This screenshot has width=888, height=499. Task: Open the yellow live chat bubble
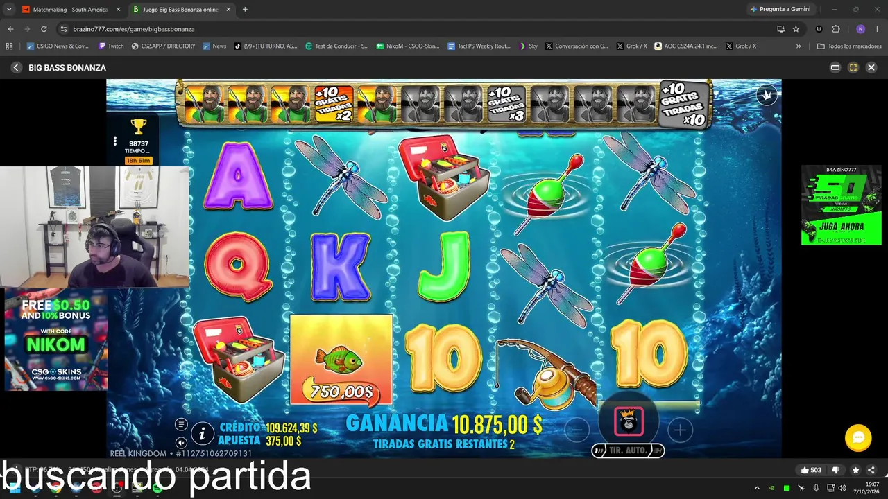pos(858,437)
